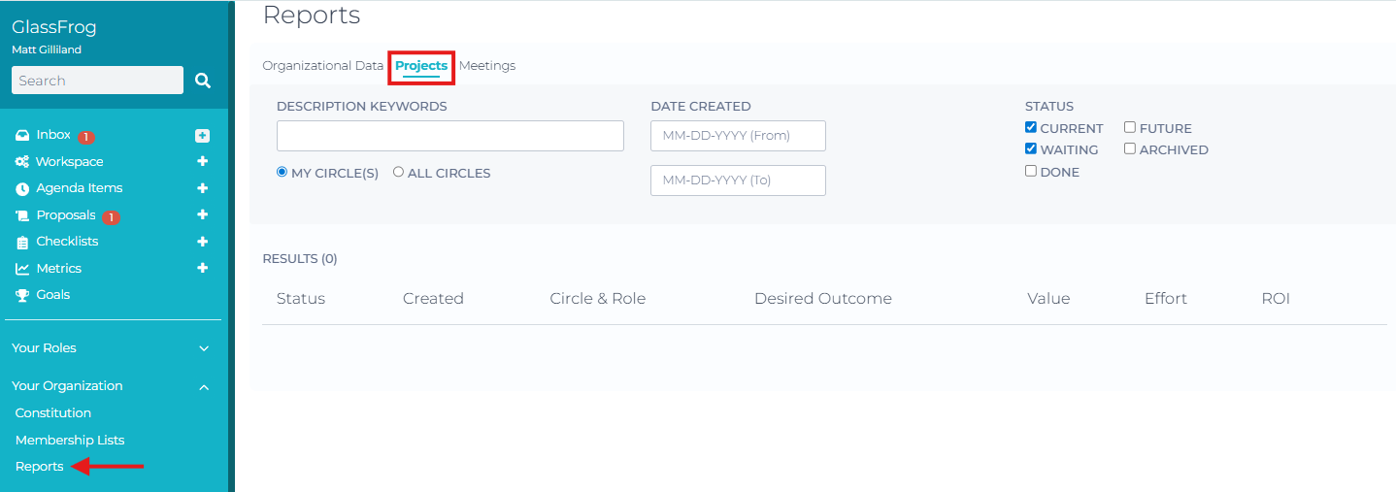This screenshot has height=492, width=1396.
Task: Open Membership Lists in sidebar
Action: [70, 441]
